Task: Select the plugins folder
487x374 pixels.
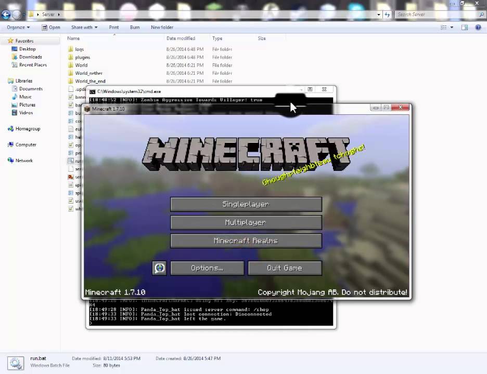Action: 82,57
